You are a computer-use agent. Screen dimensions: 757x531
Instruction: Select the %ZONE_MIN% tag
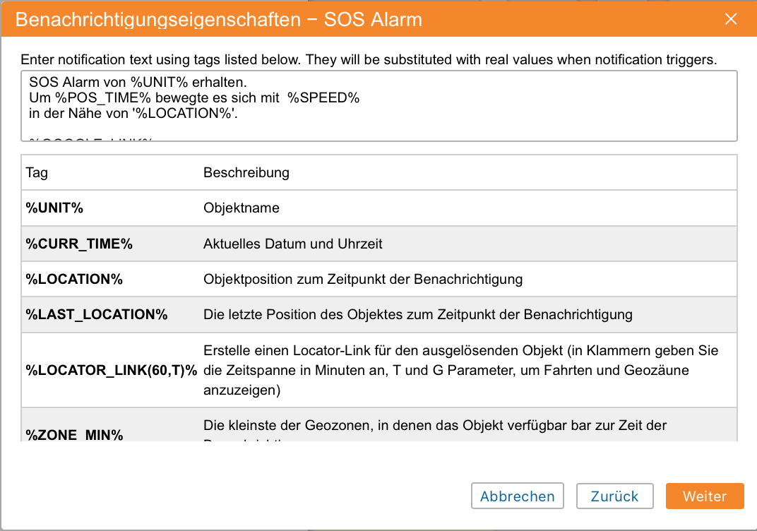74,434
